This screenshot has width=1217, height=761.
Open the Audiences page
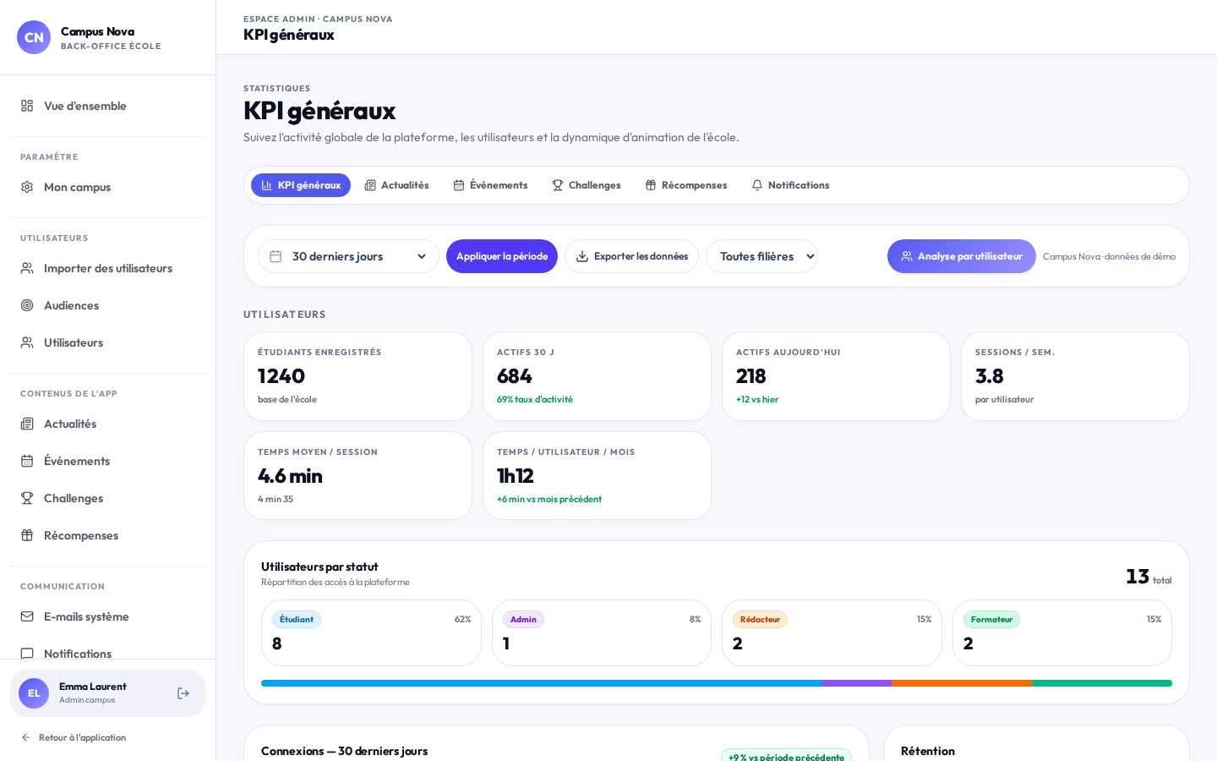pos(107,305)
